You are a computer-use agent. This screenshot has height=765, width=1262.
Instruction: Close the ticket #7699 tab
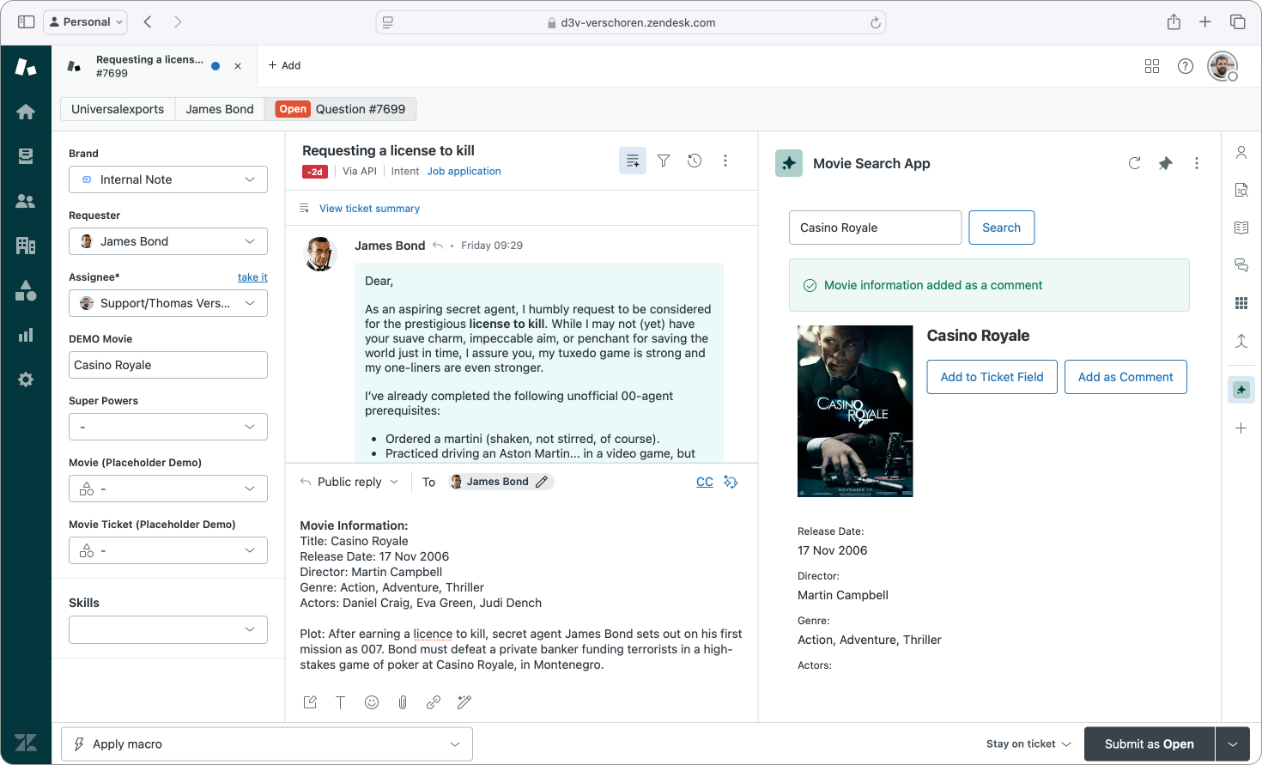[x=238, y=66]
